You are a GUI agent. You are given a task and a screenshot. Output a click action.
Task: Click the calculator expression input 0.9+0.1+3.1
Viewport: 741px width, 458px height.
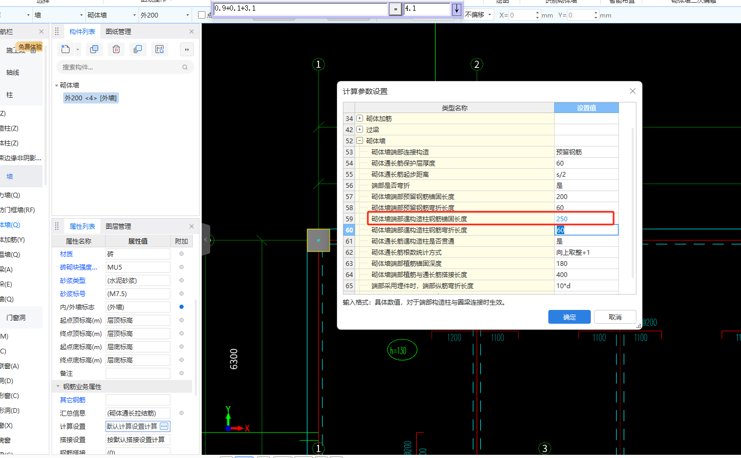300,9
